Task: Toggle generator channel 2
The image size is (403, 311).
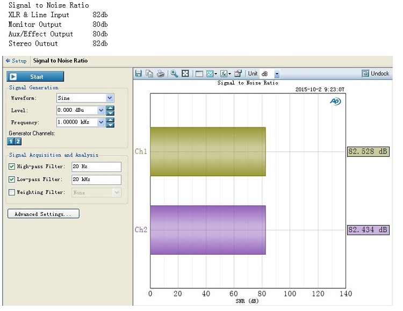Action: [18, 141]
